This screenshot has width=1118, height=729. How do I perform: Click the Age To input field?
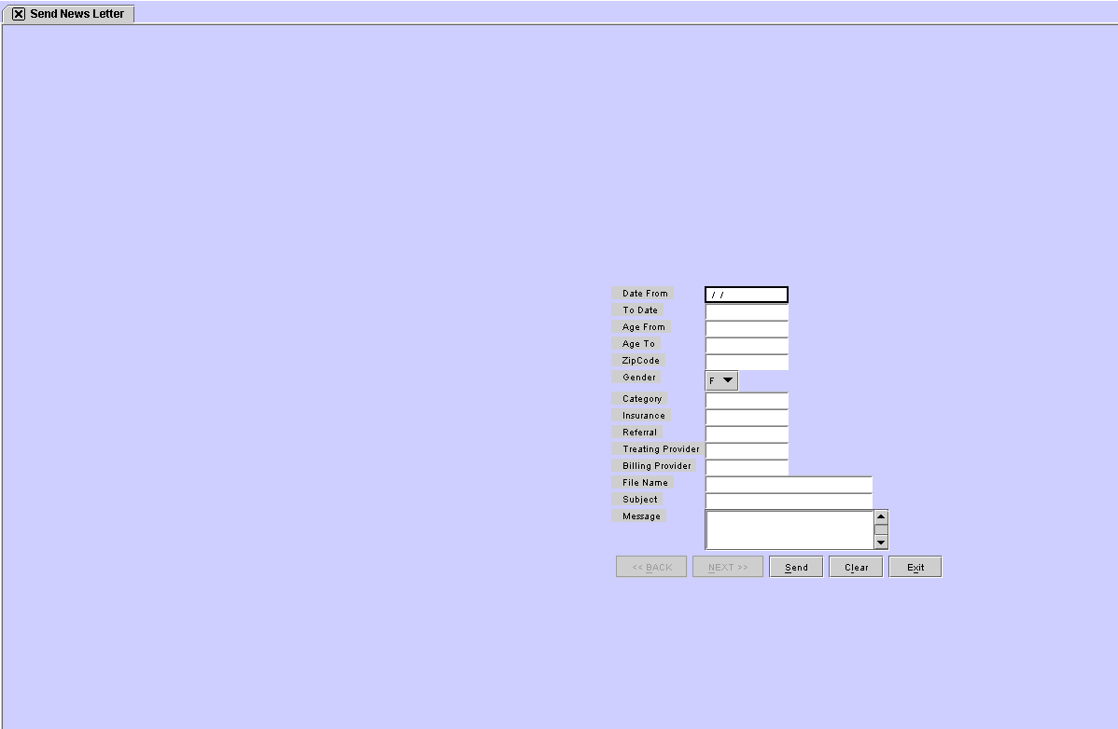(747, 345)
